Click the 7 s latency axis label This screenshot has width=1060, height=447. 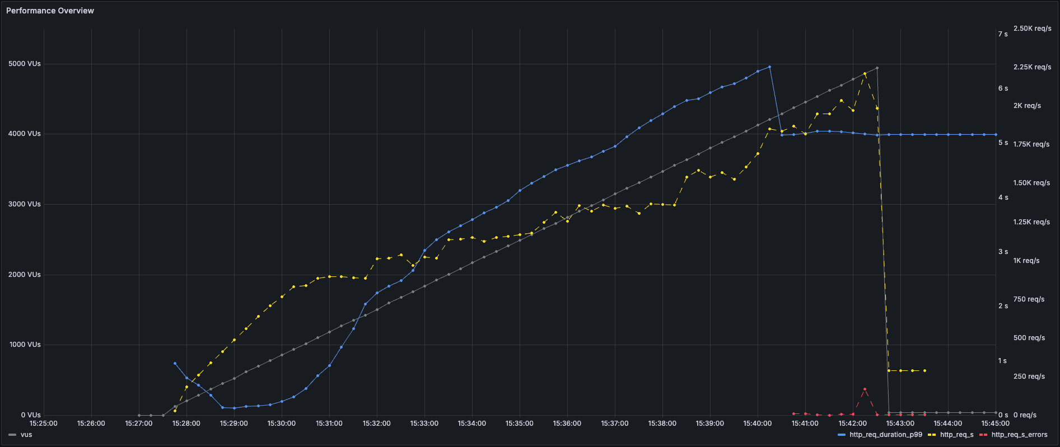point(1002,34)
